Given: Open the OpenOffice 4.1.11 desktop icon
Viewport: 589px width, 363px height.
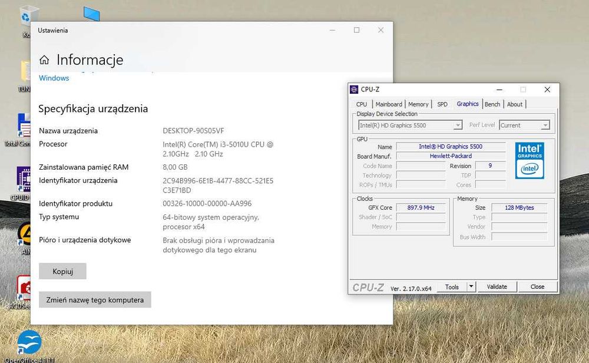Looking at the screenshot, I should 29,342.
